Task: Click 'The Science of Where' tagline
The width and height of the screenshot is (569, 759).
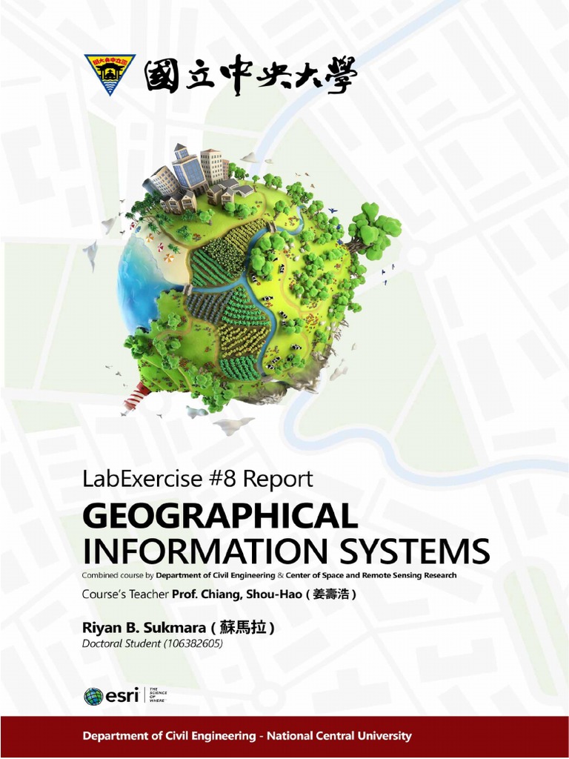Action: tap(159, 695)
